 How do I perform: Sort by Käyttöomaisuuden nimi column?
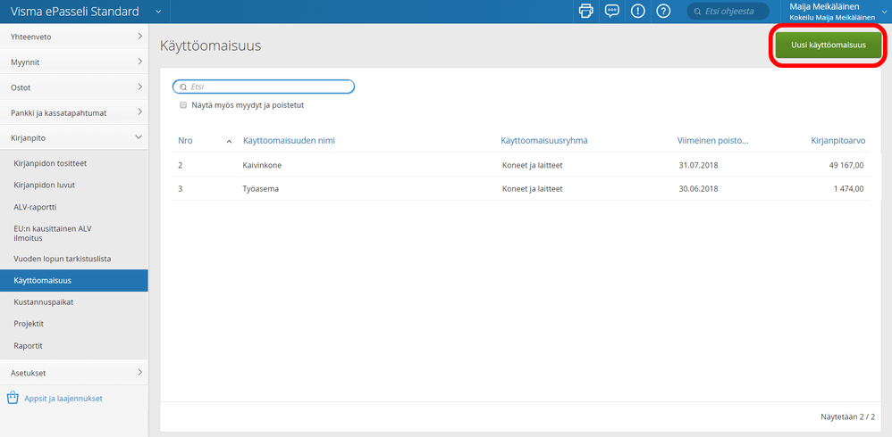[x=289, y=141]
